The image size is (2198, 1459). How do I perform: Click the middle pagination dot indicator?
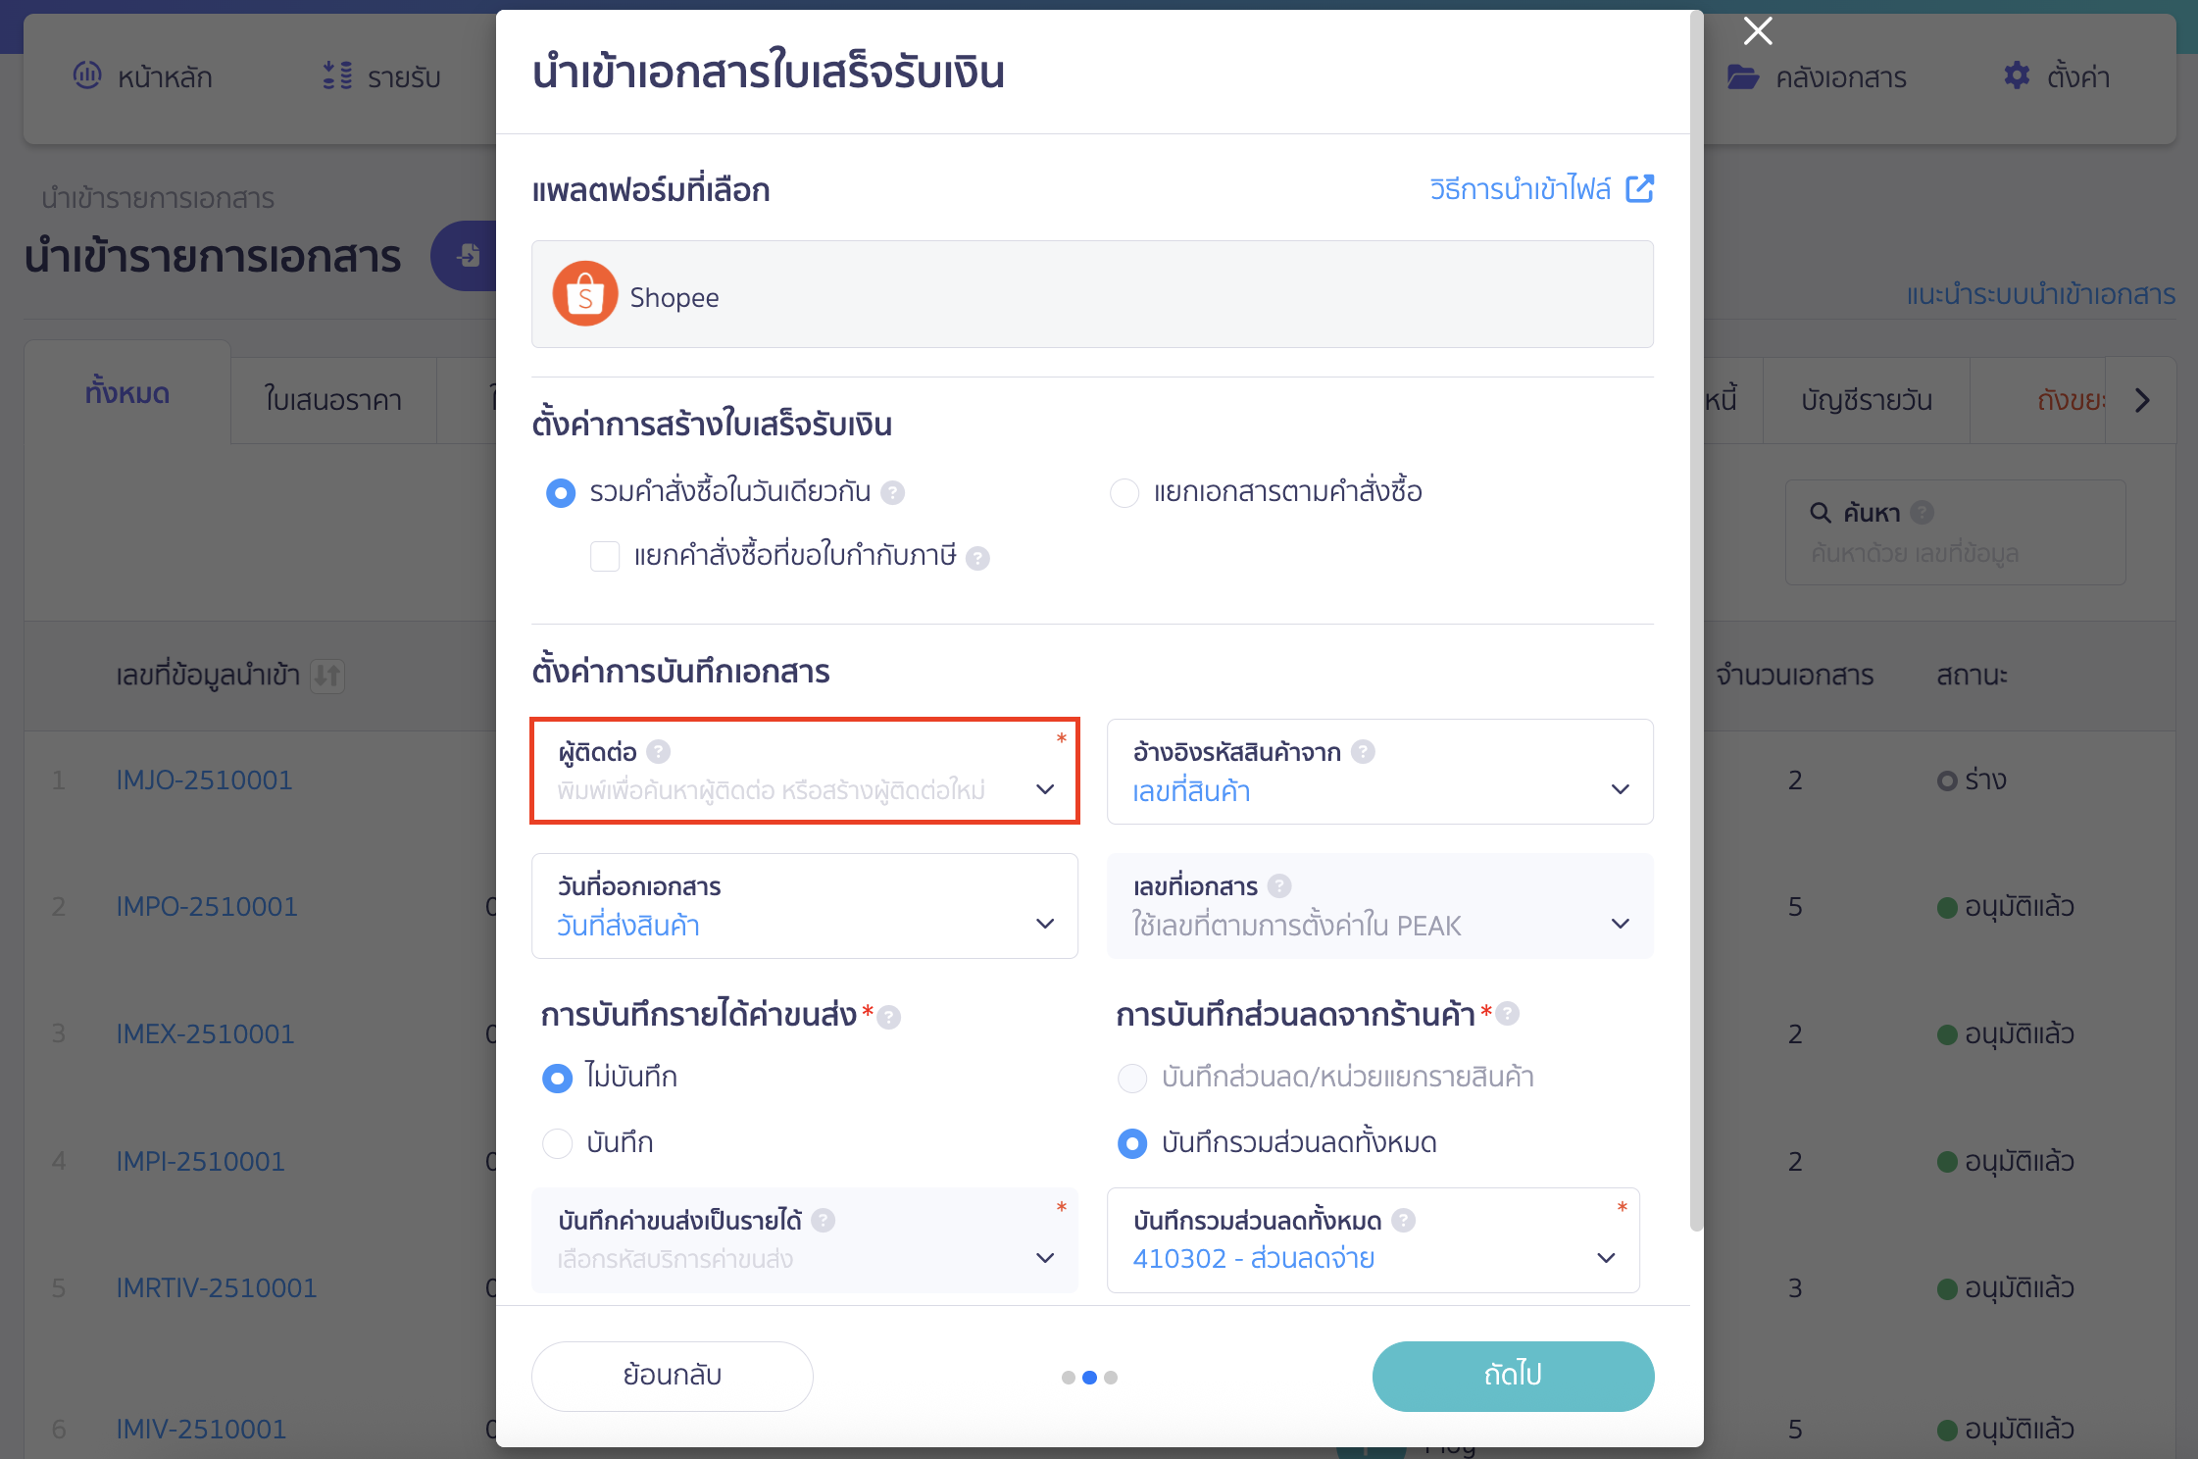(1089, 1377)
